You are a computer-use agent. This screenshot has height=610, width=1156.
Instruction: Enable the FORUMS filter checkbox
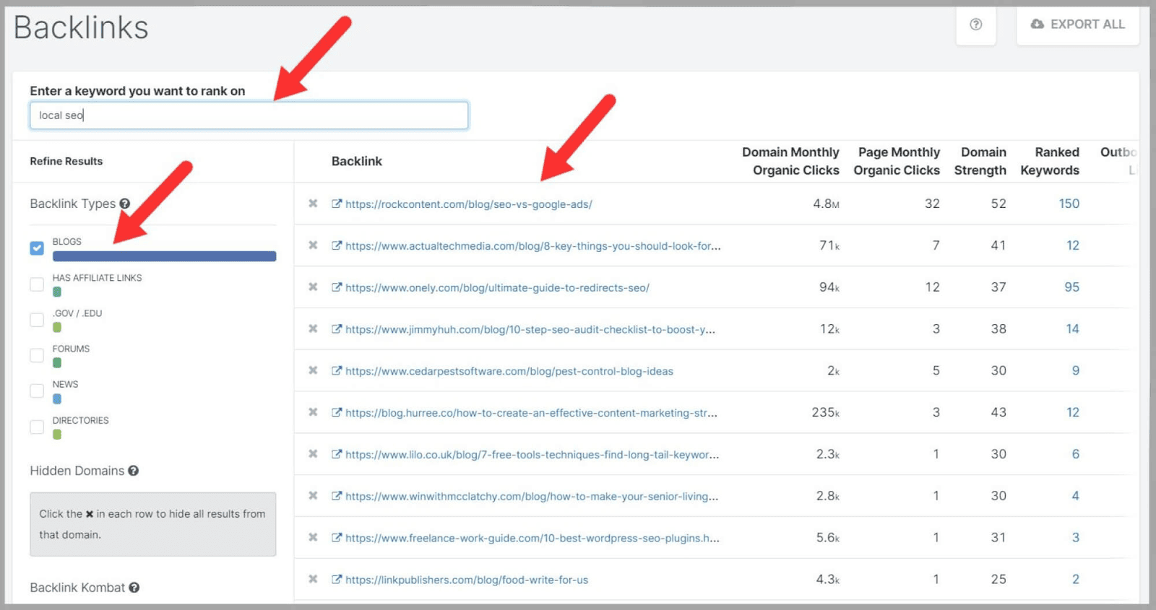[36, 354]
